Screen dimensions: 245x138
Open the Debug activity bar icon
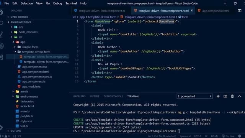(2, 46)
